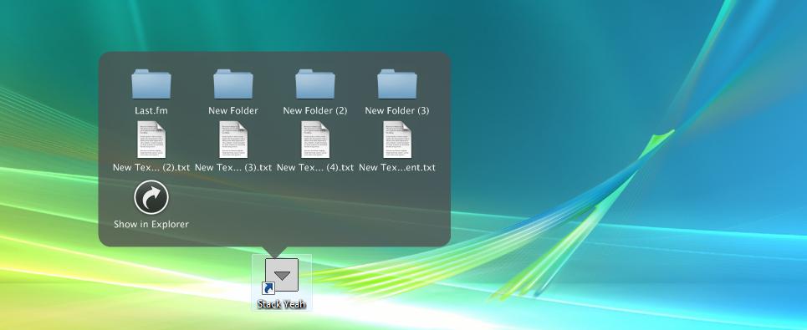This screenshot has width=807, height=330.
Task: Choose the New Tex...ent.txt filename label
Action: pyautogui.click(x=396, y=167)
